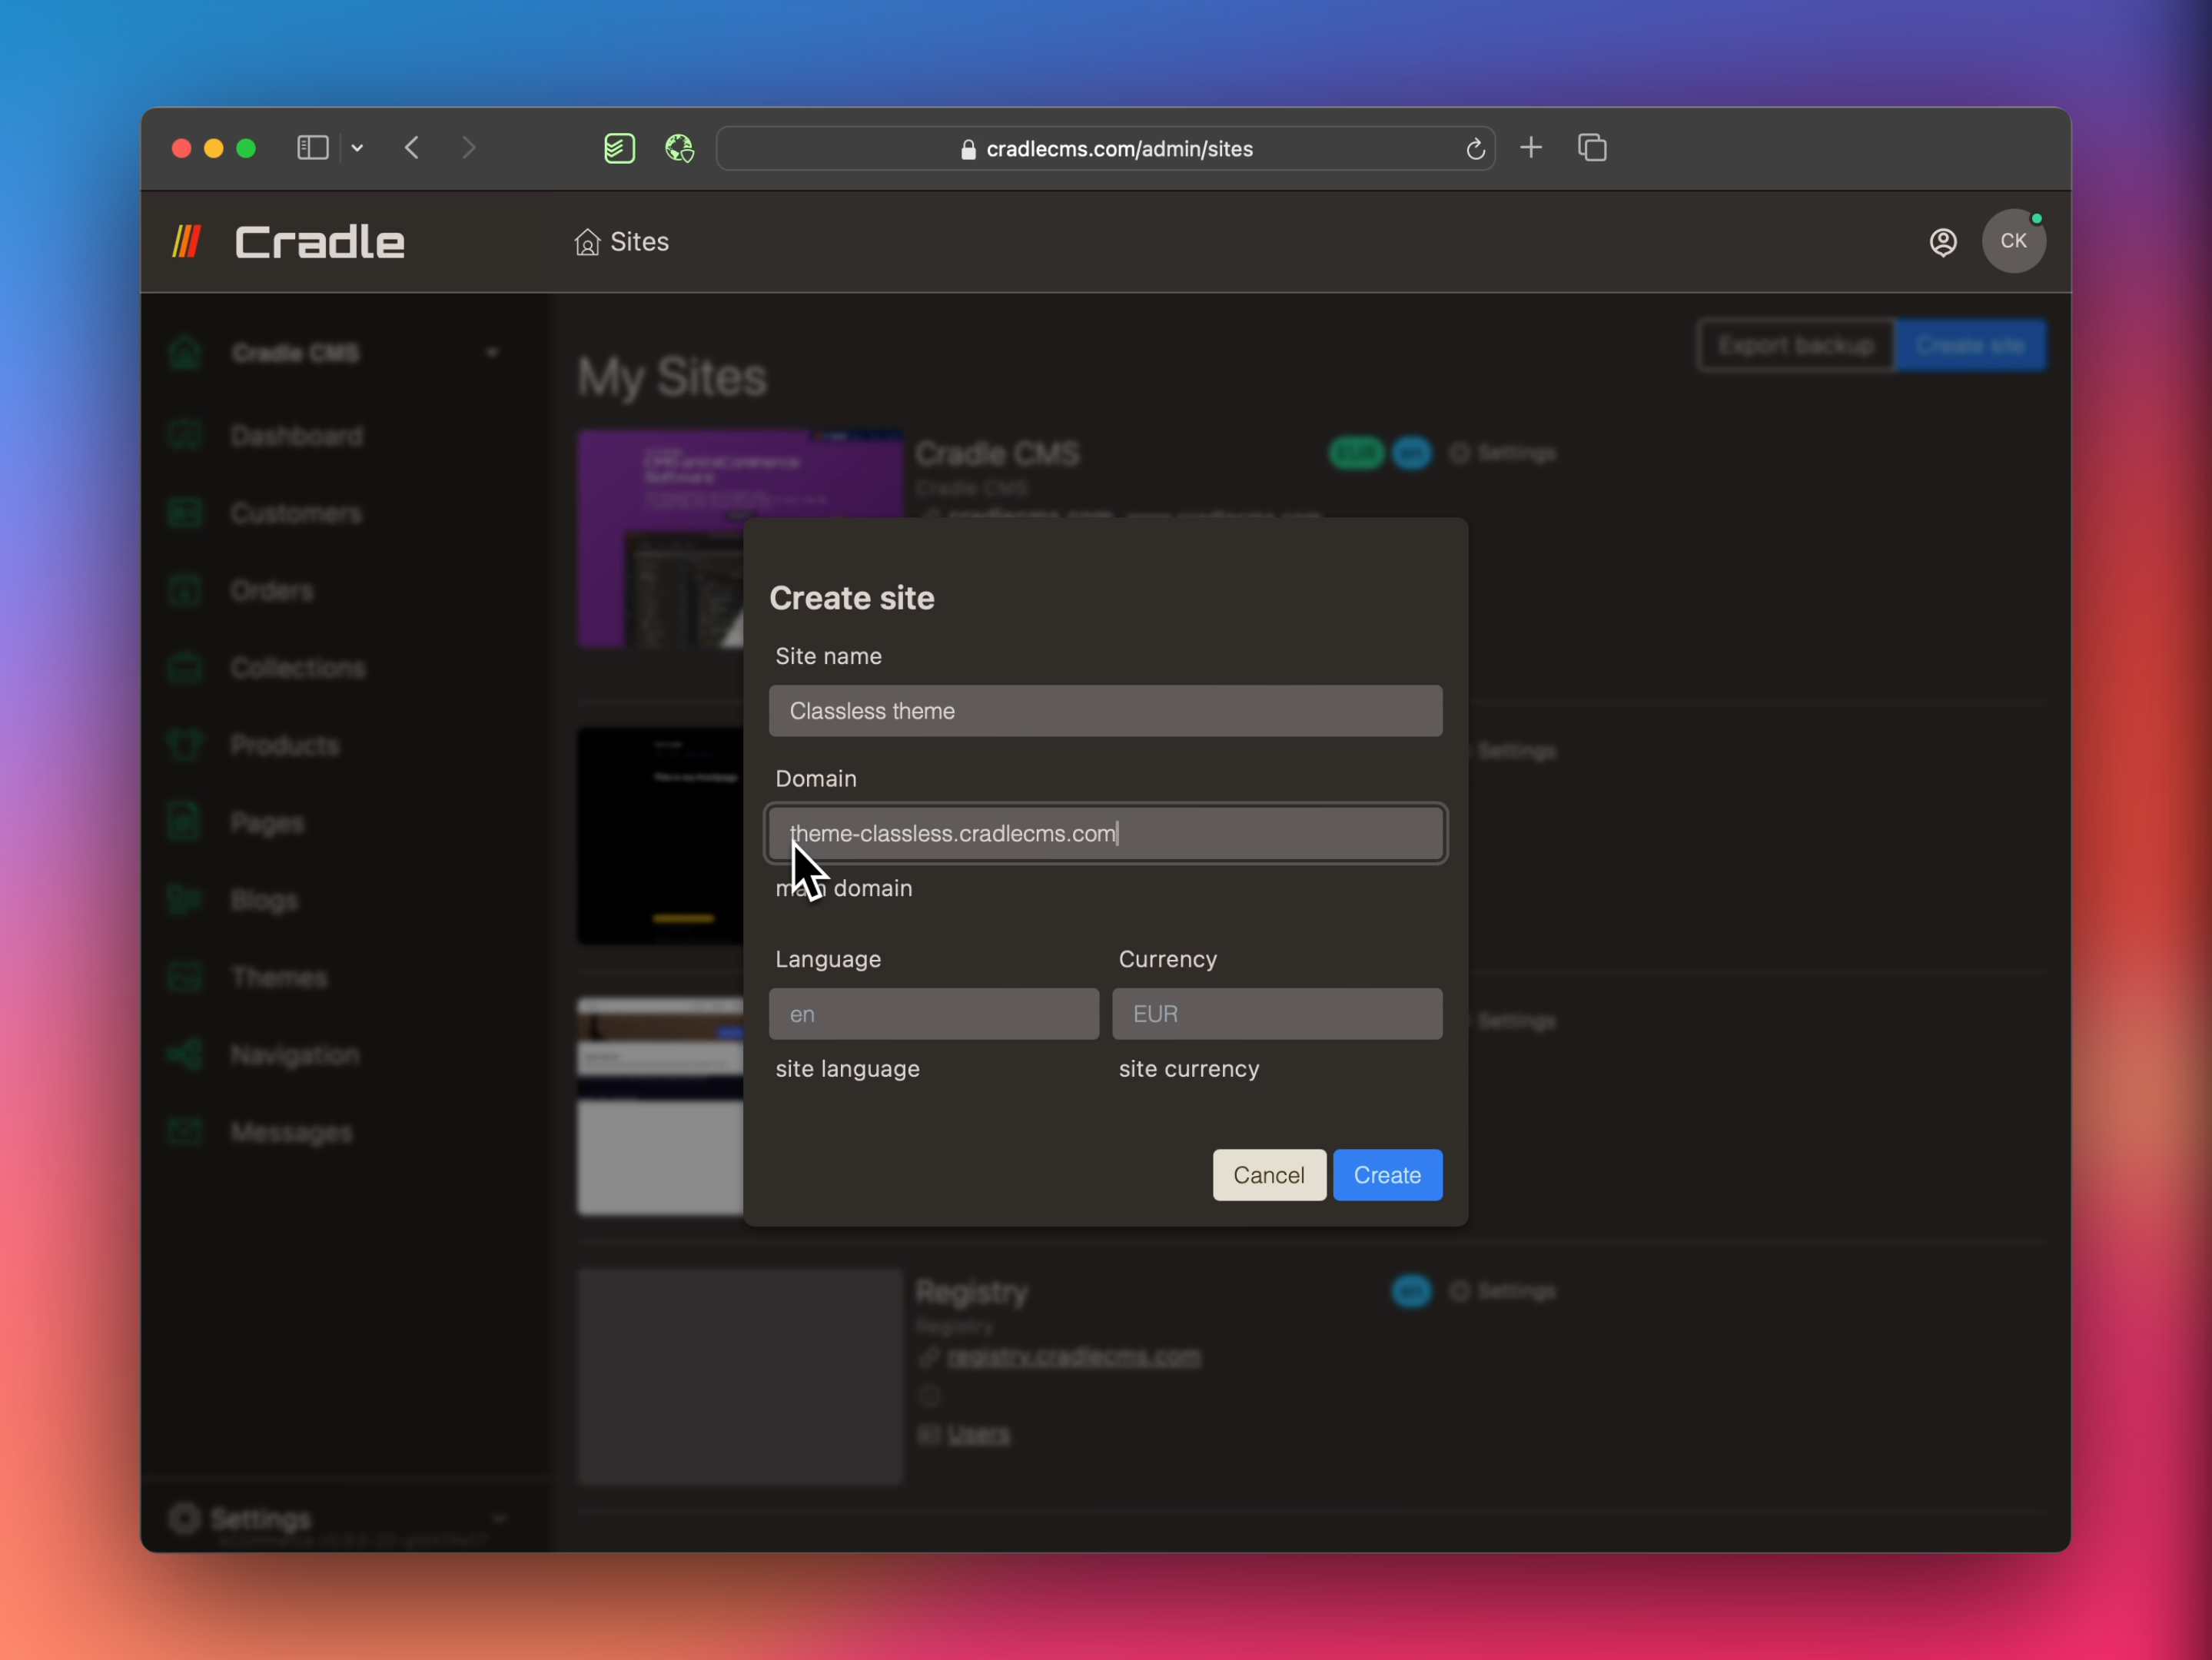This screenshot has height=1660, width=2212.
Task: Open the user account profile icon
Action: click(x=1942, y=242)
